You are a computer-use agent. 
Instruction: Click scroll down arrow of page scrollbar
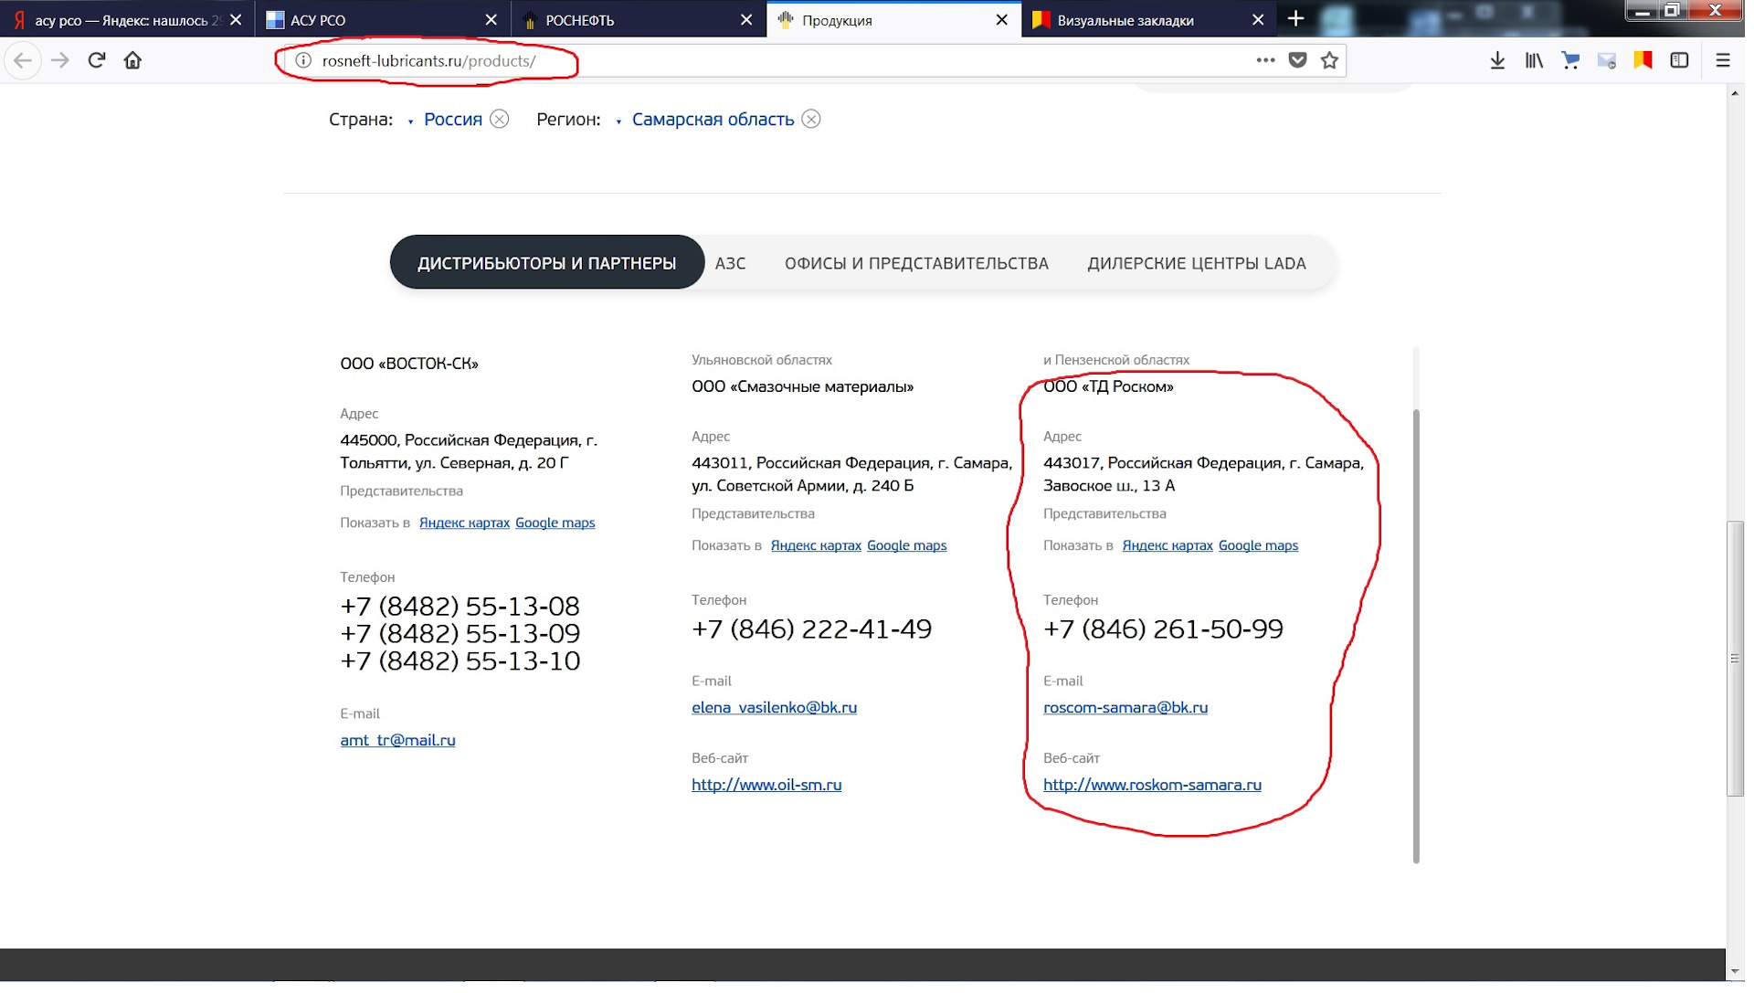pyautogui.click(x=1735, y=971)
